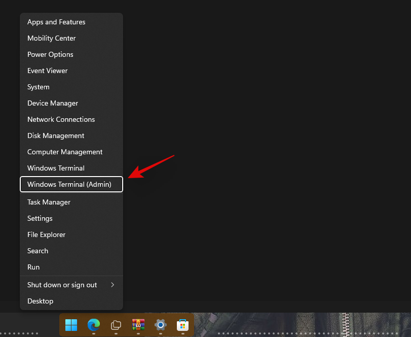Open Power Options

point(50,55)
